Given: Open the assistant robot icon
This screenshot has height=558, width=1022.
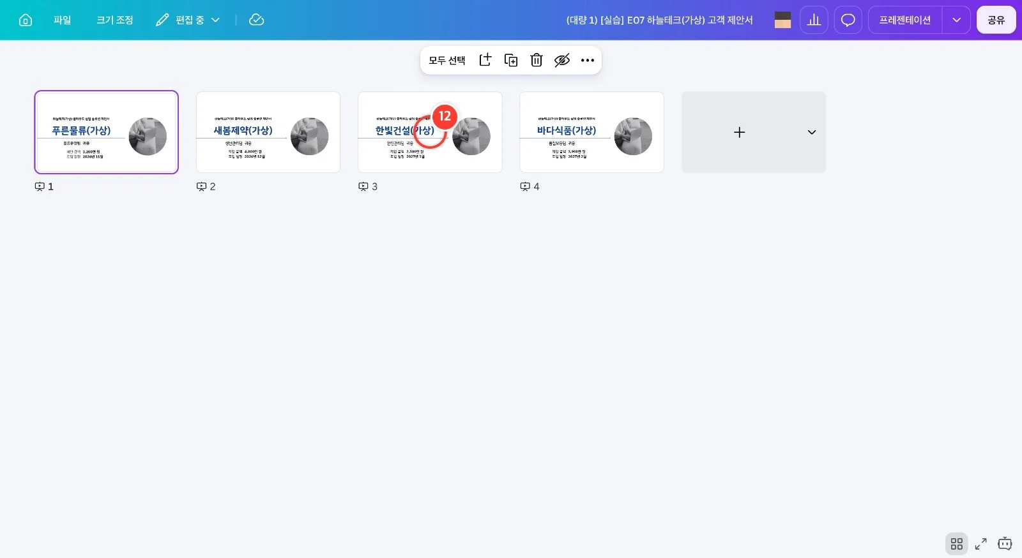Looking at the screenshot, I should point(1005,543).
